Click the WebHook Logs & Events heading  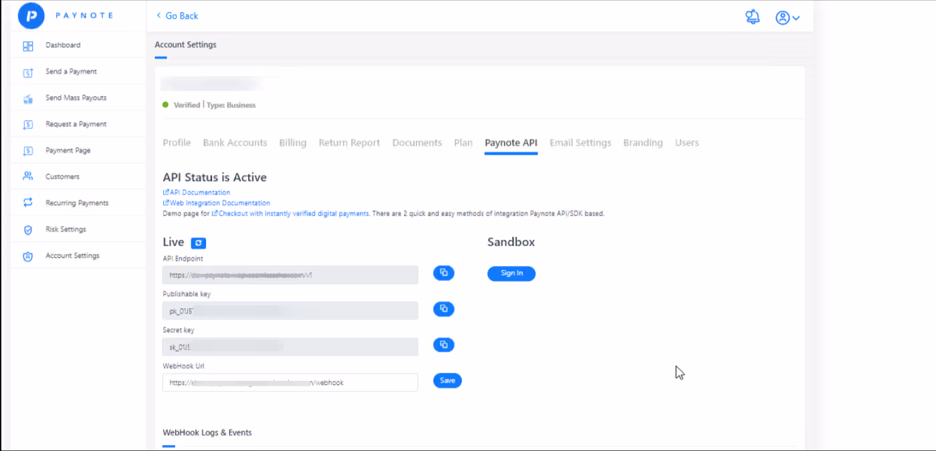pyautogui.click(x=207, y=433)
